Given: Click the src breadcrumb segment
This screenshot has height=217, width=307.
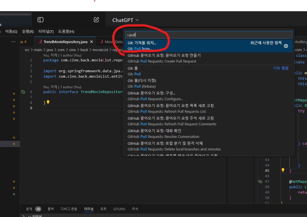Looking at the screenshot, I should coord(27,50).
